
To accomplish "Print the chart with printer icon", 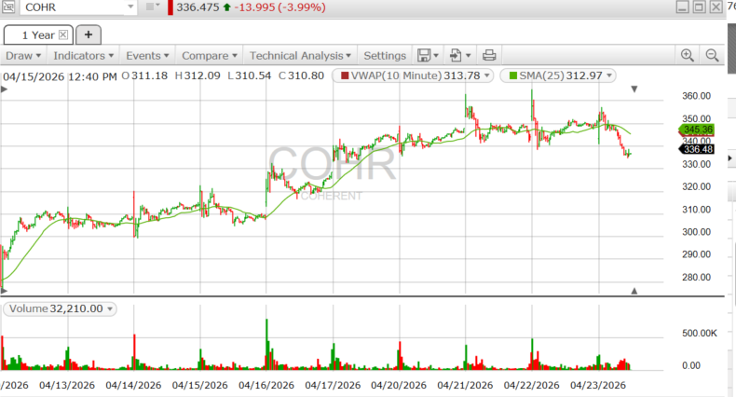I will tap(489, 55).
